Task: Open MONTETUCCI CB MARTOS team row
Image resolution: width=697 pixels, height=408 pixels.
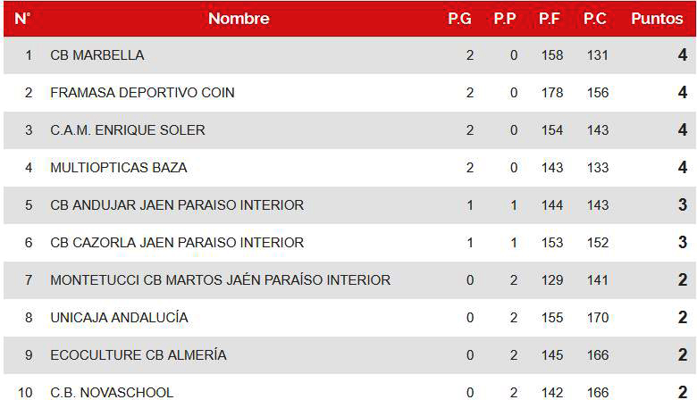Action: click(221, 280)
